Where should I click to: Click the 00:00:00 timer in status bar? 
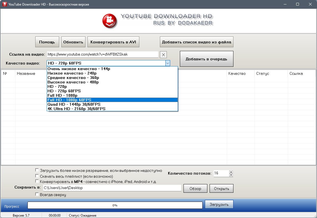[x=55, y=215]
